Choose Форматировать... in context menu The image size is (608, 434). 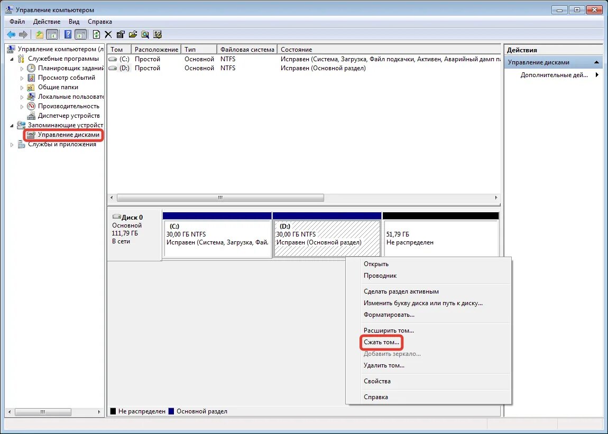(389, 315)
